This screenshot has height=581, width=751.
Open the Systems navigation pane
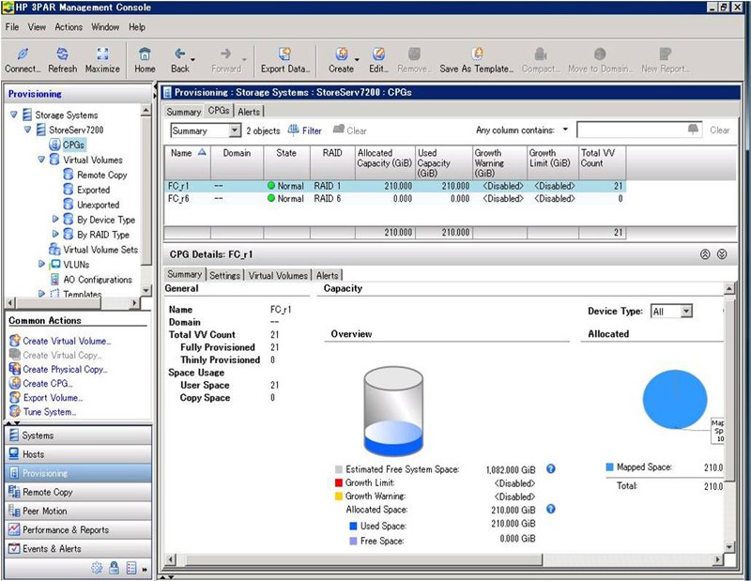tap(78, 435)
